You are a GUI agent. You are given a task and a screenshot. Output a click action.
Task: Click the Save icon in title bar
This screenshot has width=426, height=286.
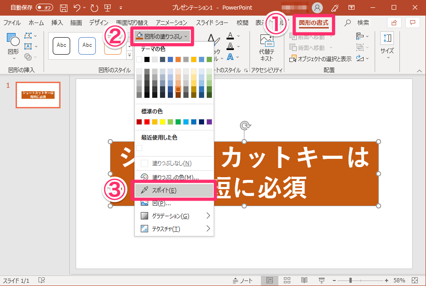coord(64,8)
